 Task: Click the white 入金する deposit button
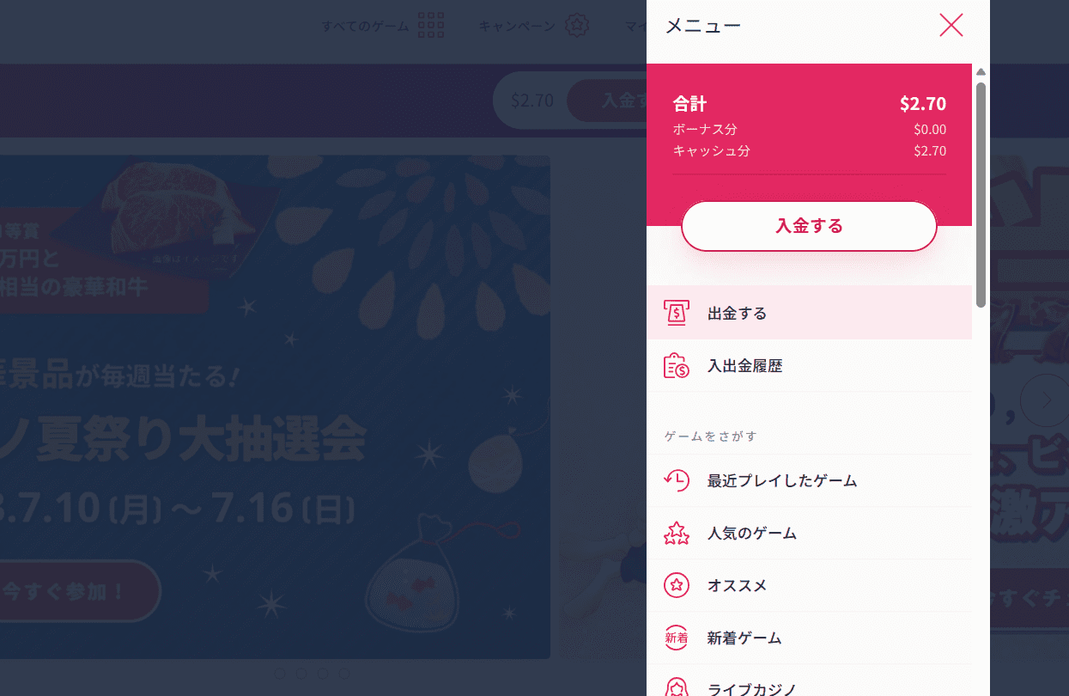809,226
